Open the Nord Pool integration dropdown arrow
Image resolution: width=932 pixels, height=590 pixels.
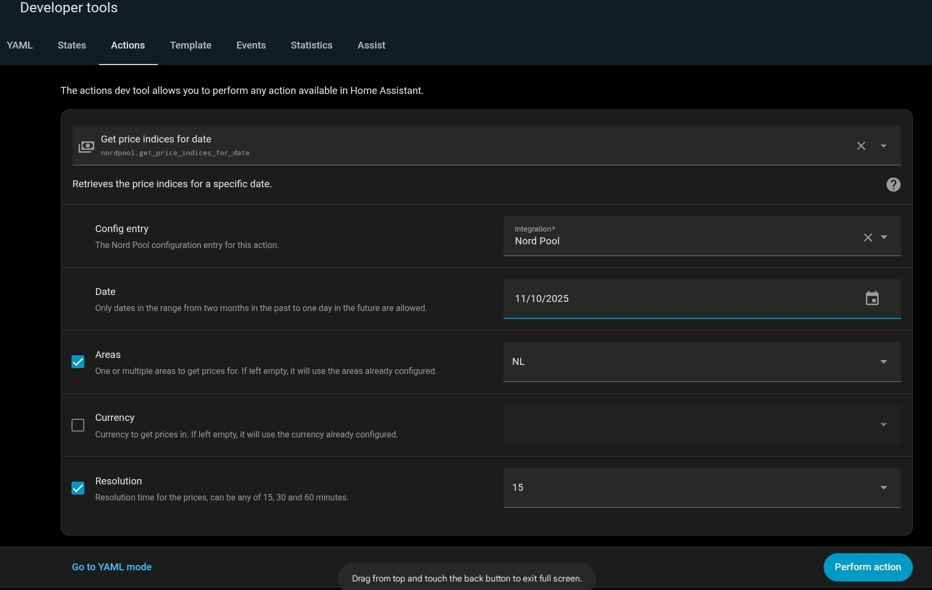[884, 237]
